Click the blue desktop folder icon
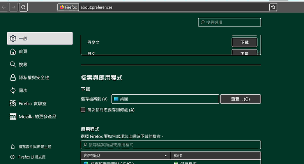The width and height of the screenshot is (304, 164). [116, 99]
